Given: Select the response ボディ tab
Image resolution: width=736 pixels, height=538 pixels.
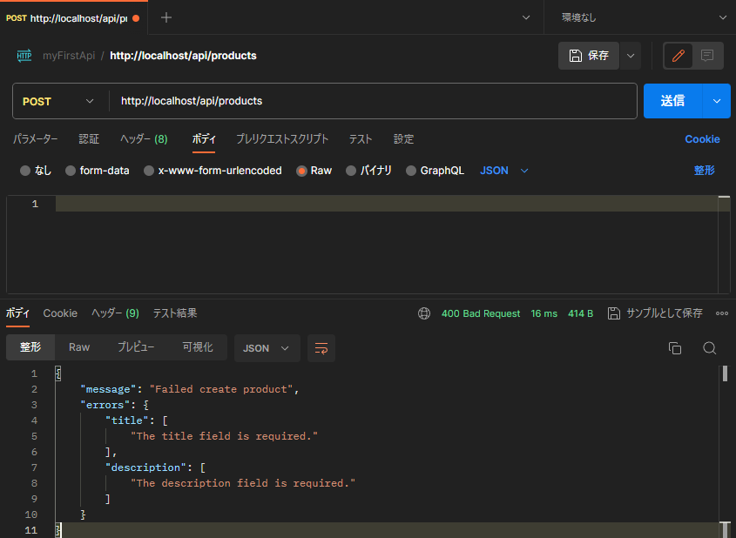Looking at the screenshot, I should pyautogui.click(x=17, y=313).
